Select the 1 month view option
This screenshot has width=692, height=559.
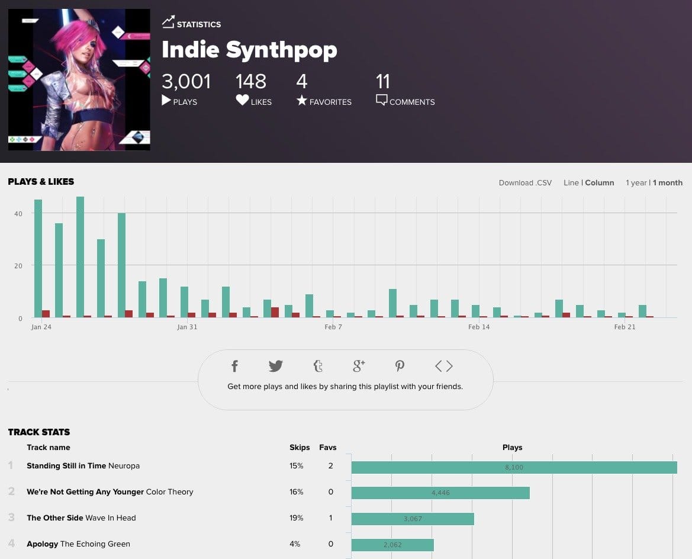point(668,182)
